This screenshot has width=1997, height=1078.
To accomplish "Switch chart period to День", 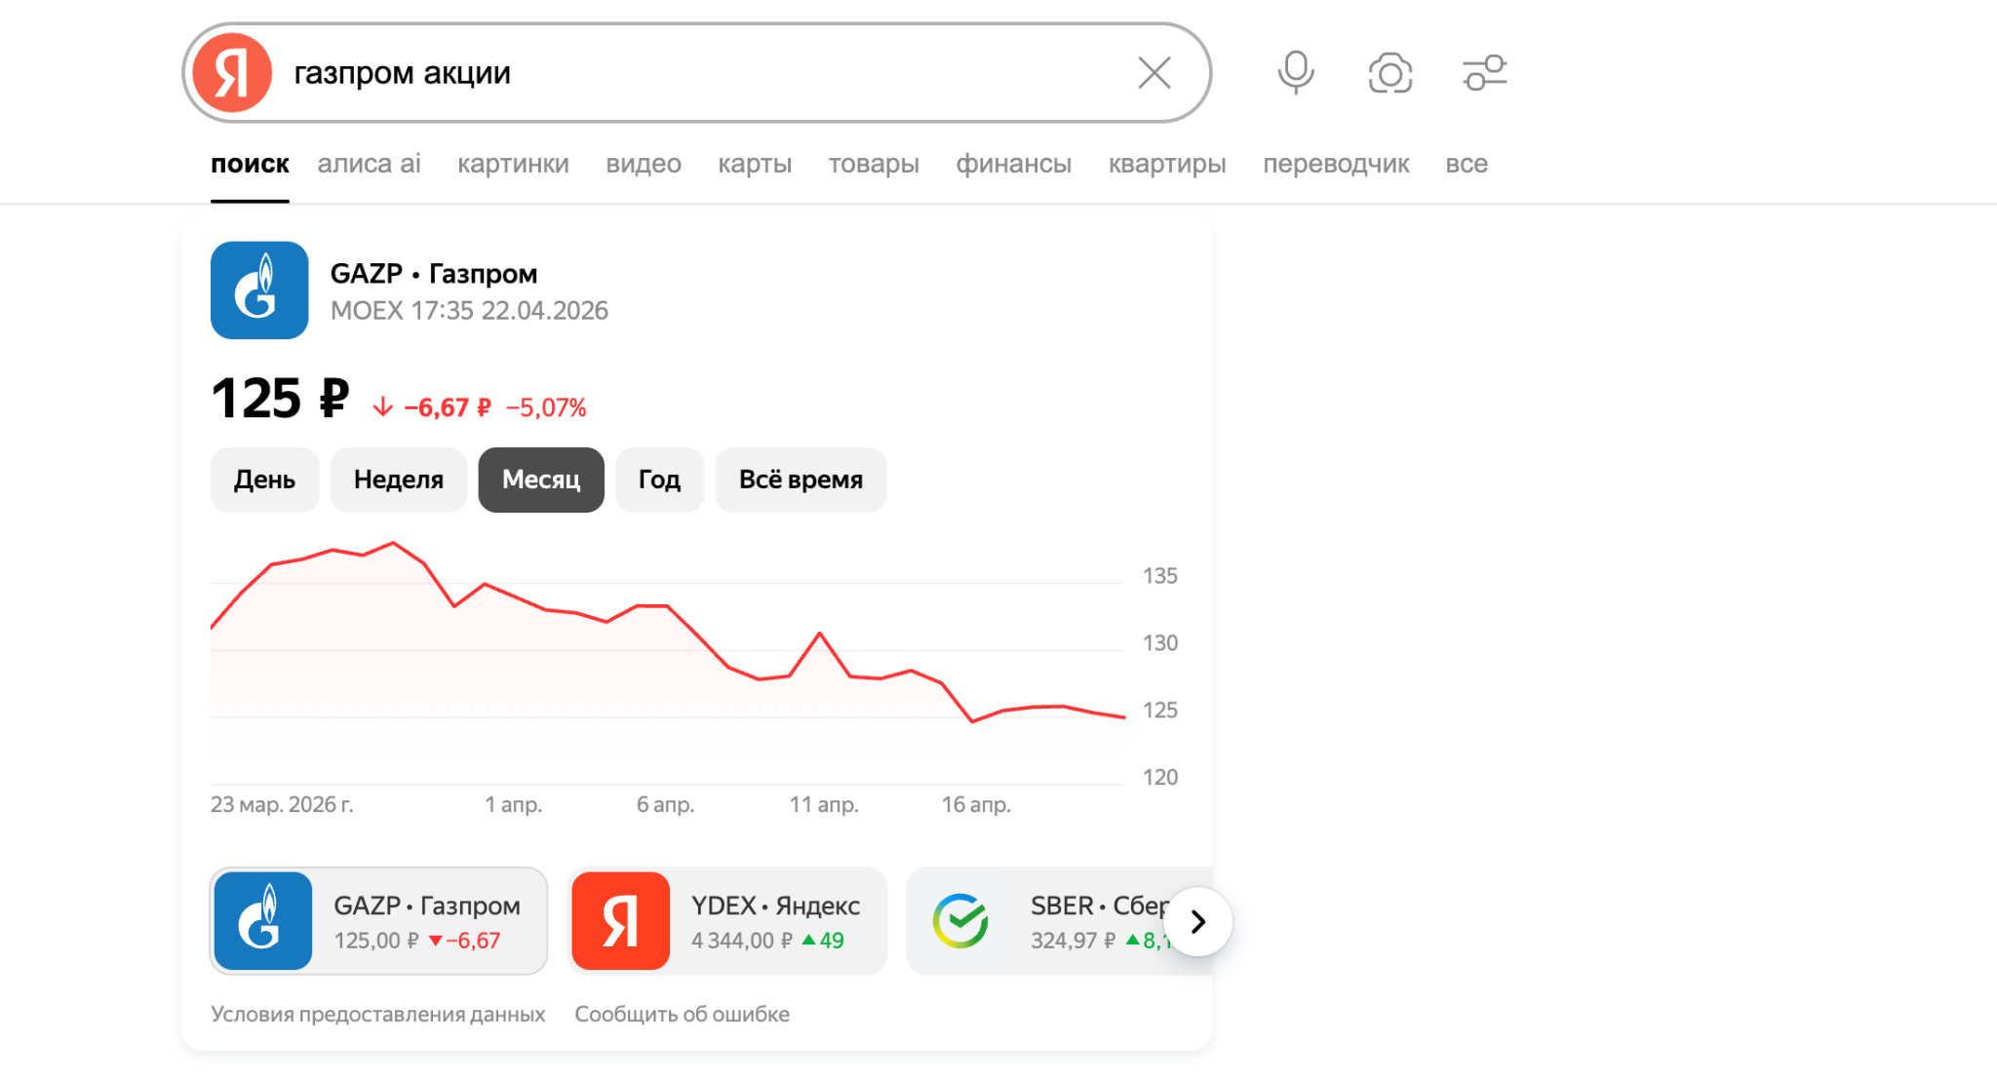I will click(264, 480).
